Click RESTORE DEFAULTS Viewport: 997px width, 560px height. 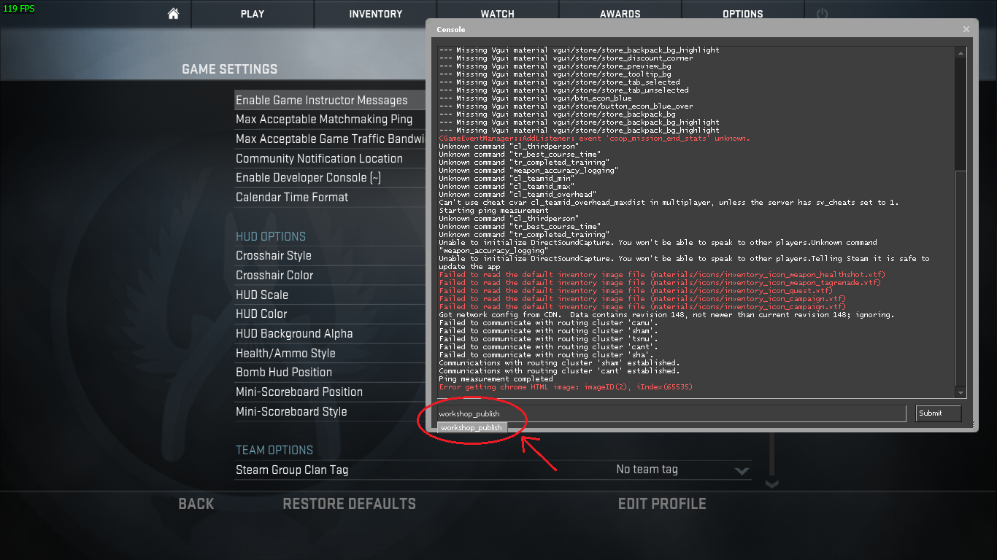click(349, 504)
